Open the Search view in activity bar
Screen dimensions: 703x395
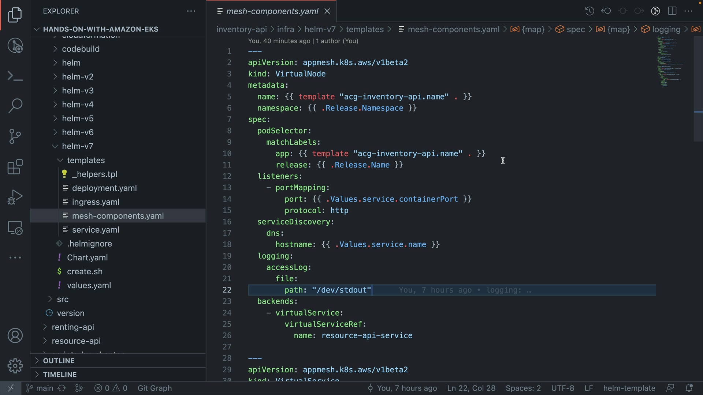(15, 106)
